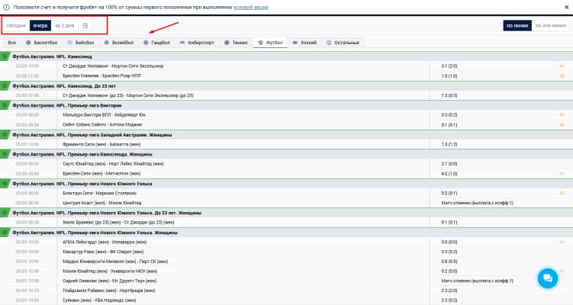Switch results to сегодня
Screen dimensions: 573x305
click(x=16, y=26)
